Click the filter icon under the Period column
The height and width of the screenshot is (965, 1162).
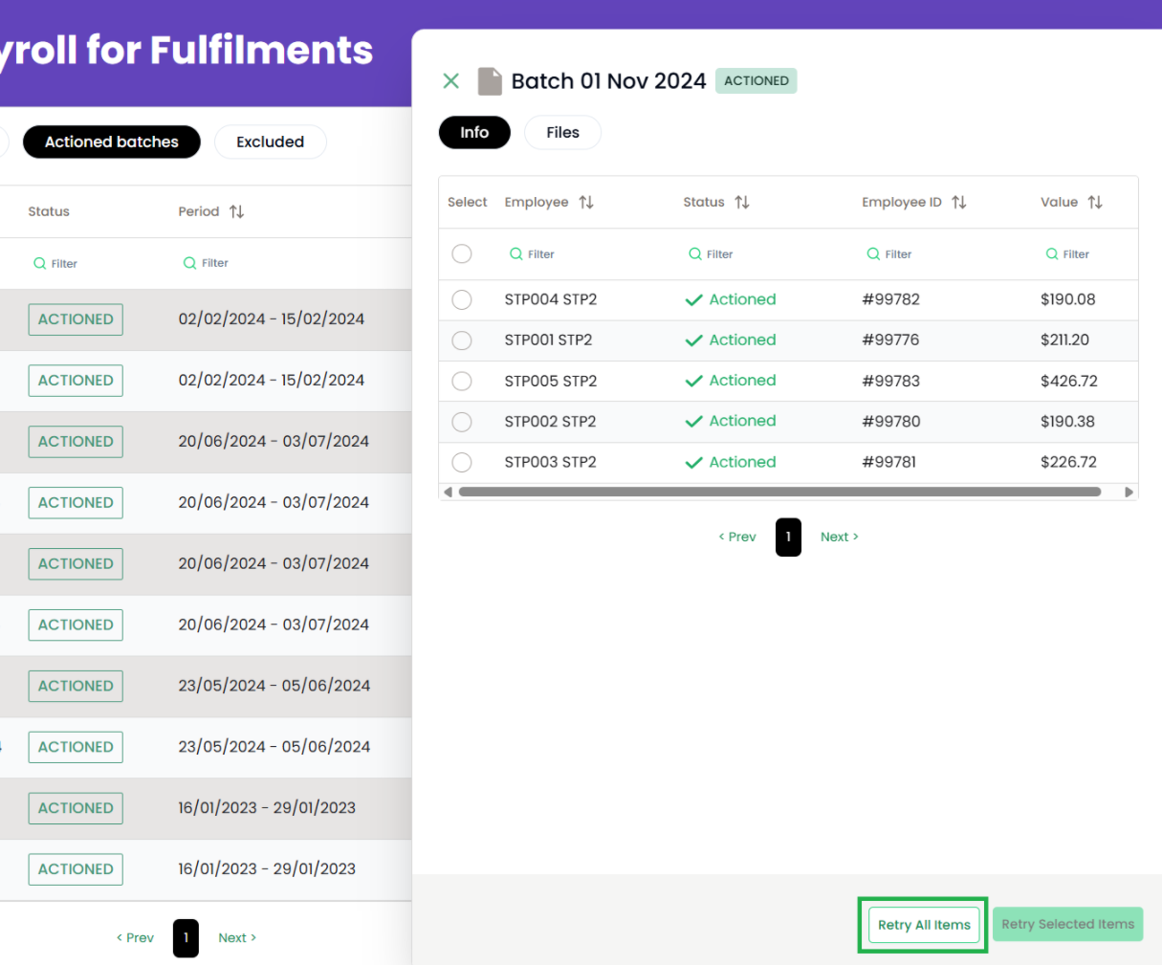pyautogui.click(x=189, y=263)
